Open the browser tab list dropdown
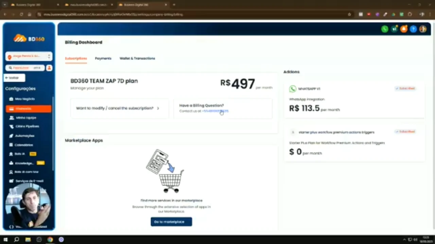This screenshot has height=244, width=435. (5, 5)
